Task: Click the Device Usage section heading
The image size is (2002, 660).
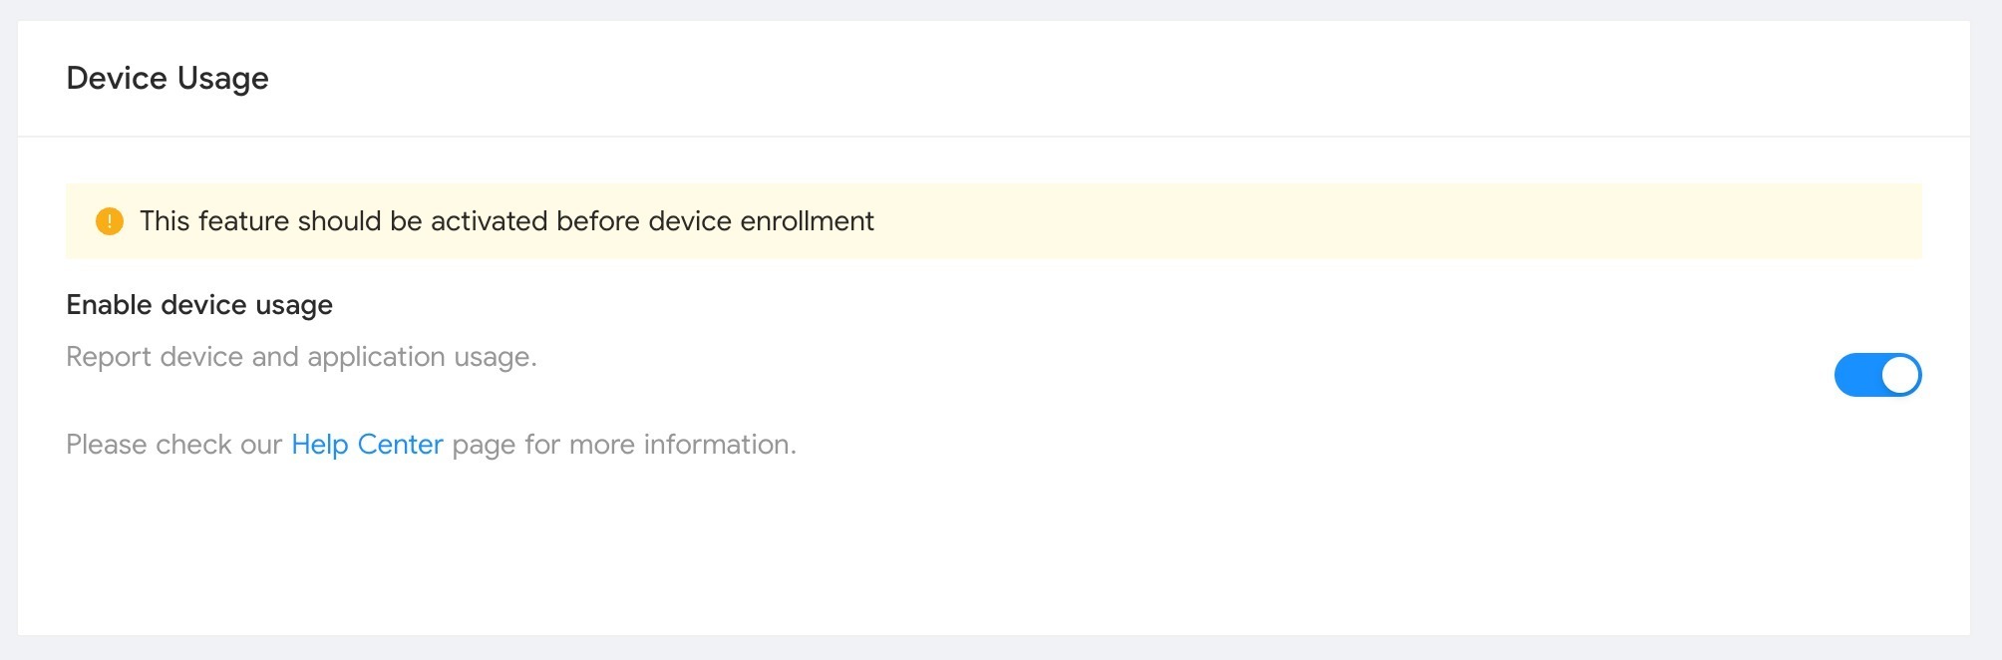Action: click(167, 79)
